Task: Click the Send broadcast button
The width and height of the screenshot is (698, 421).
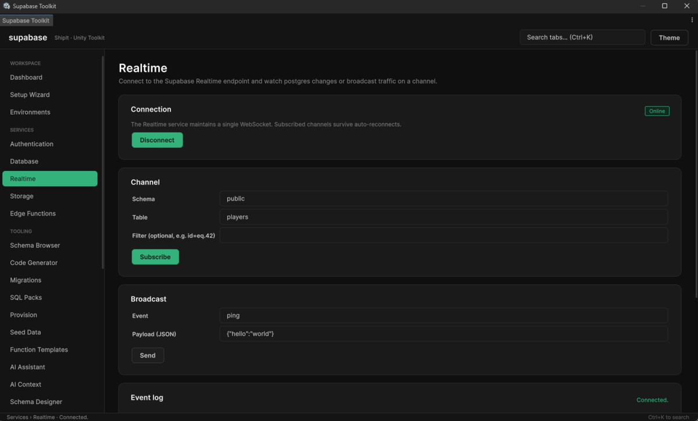Action: [148, 355]
